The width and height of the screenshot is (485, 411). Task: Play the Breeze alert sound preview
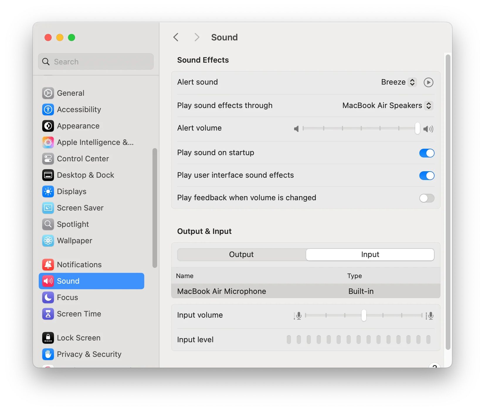click(x=428, y=82)
